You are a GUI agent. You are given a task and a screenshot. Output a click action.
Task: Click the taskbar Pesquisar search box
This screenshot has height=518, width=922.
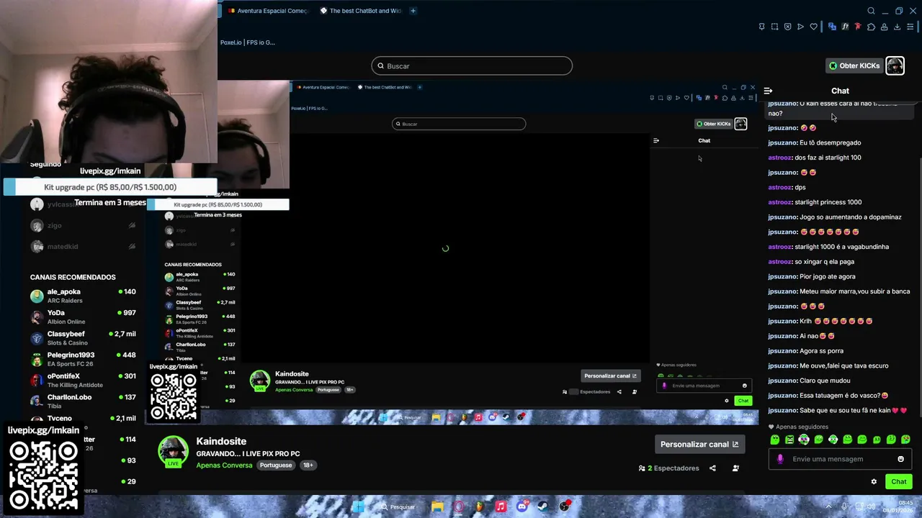(x=399, y=506)
